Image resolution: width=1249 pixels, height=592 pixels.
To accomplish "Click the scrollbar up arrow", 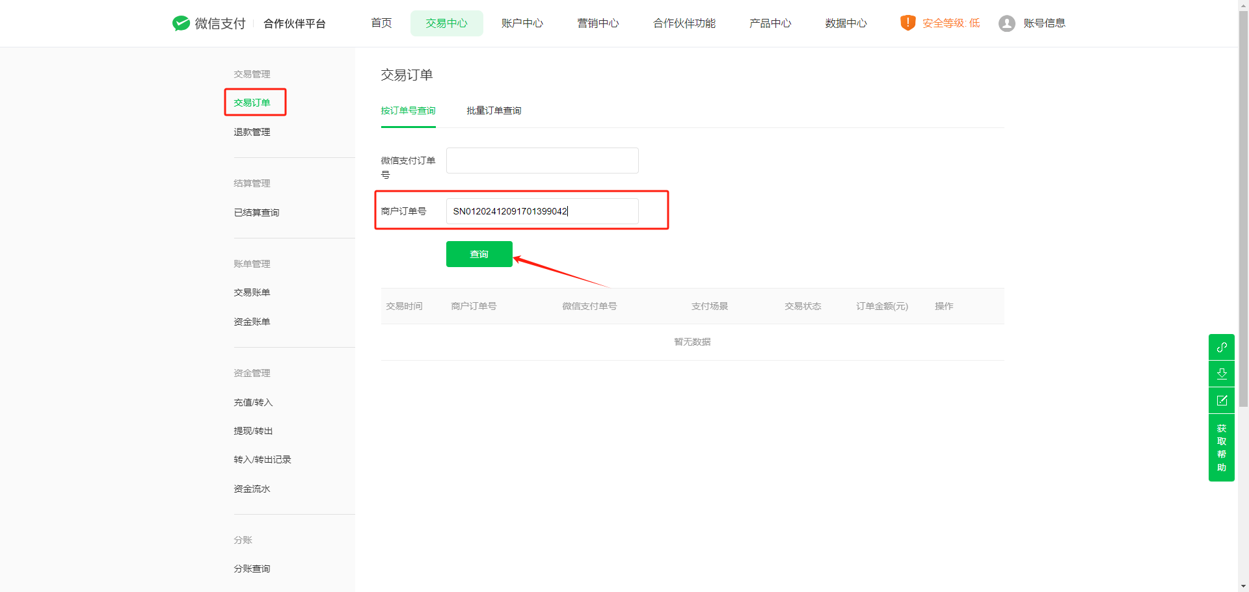I will 1243,5.
